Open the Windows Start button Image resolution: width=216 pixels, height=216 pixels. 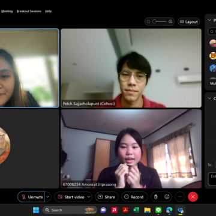tap(36, 210)
